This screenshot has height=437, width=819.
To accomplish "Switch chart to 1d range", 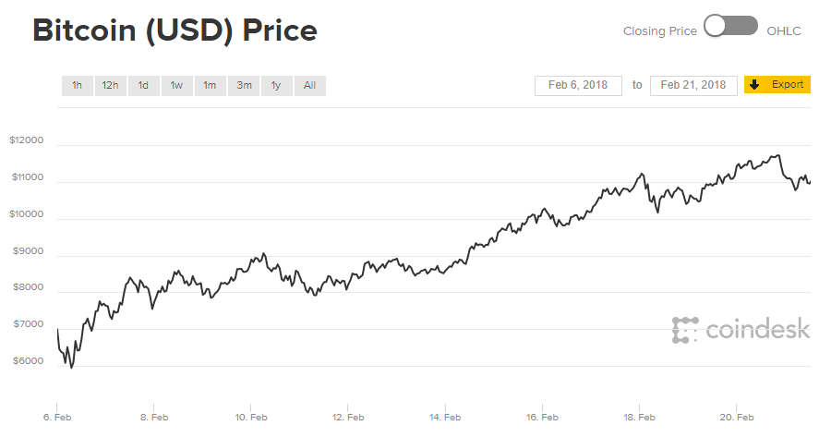I will click(143, 86).
